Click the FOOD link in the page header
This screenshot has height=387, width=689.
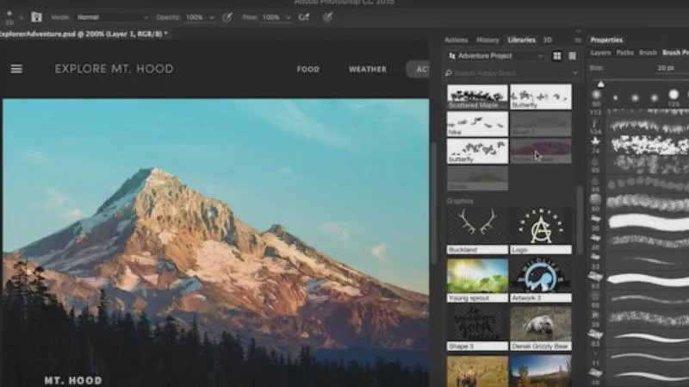pyautogui.click(x=307, y=69)
